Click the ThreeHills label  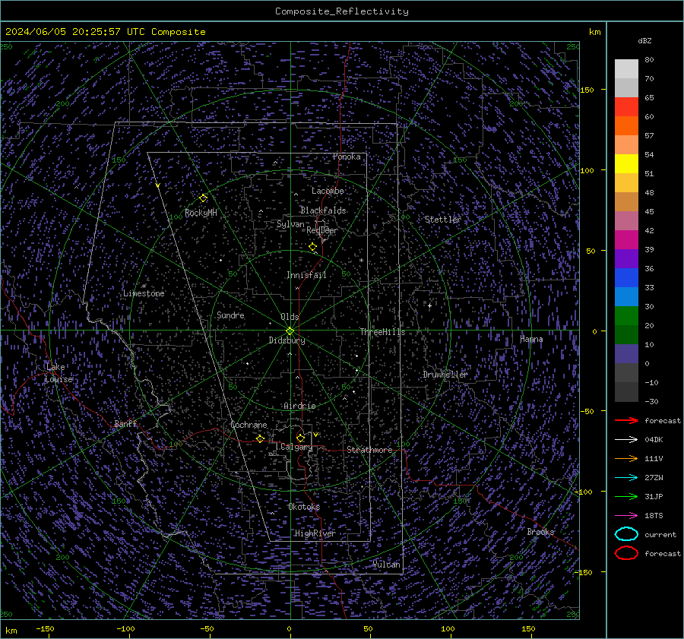click(382, 332)
